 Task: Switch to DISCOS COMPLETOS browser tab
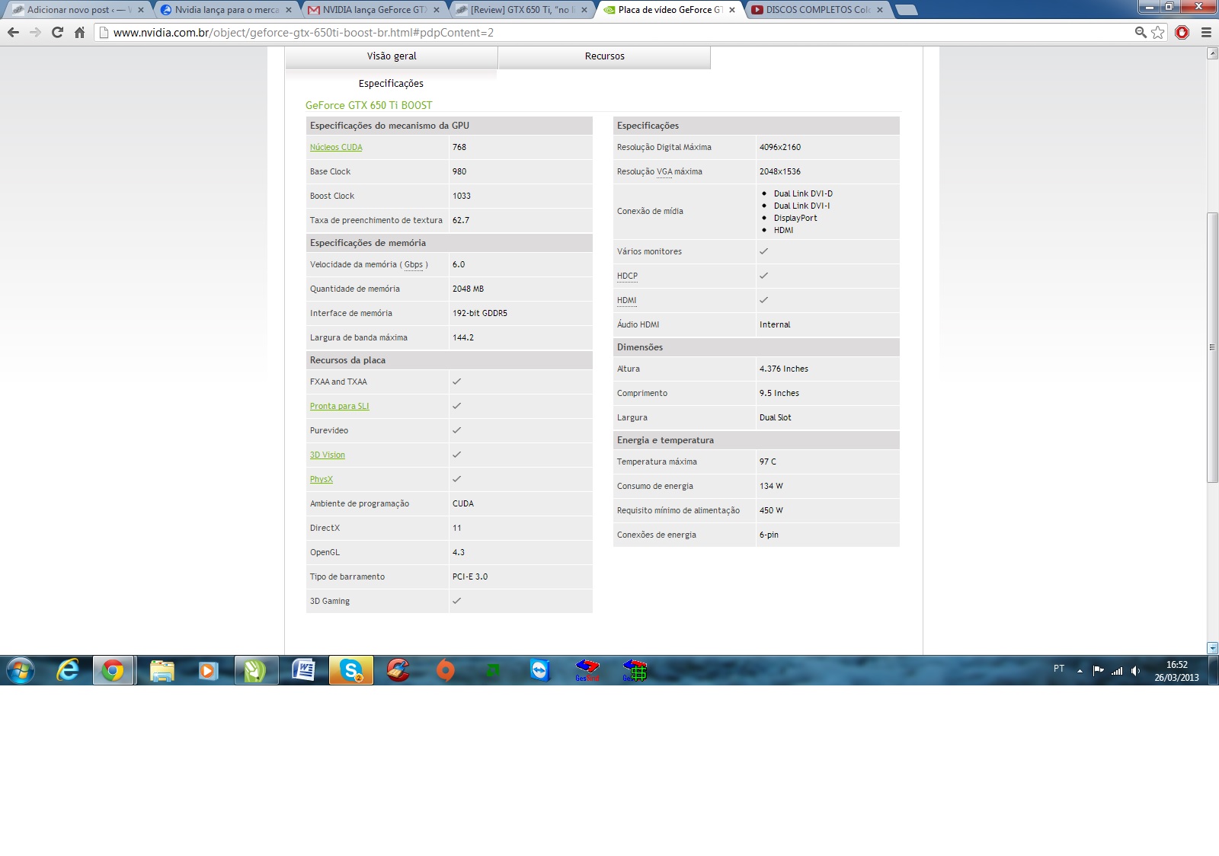(x=817, y=10)
